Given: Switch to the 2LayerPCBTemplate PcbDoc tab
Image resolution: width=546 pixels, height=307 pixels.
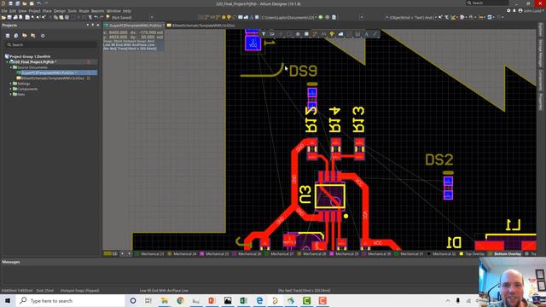Looking at the screenshot, I should coord(135,26).
